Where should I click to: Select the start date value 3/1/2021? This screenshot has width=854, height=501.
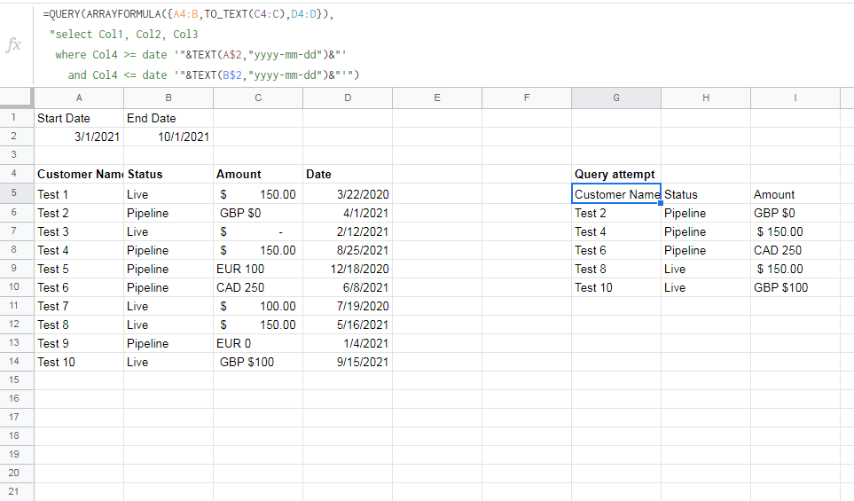[79, 137]
